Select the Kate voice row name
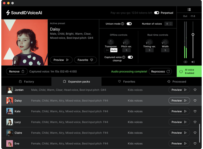The height and width of the screenshot is (149, 203). tap(18, 111)
